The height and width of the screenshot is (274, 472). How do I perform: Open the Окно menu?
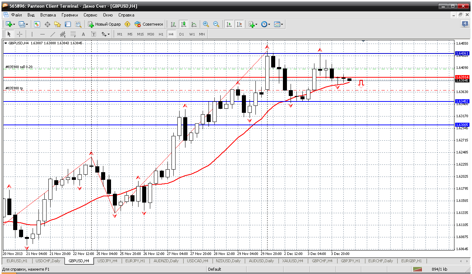coord(108,15)
